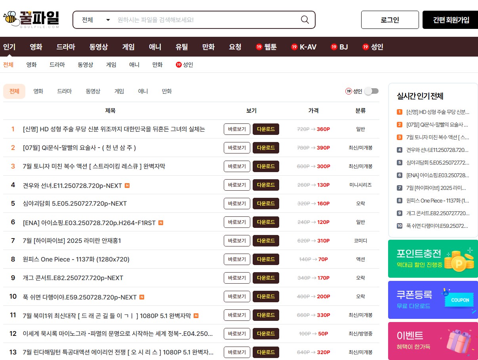This screenshot has height=360, width=478.
Task: Click the 19 icon beside the 성인 toggle
Action: coord(349,91)
